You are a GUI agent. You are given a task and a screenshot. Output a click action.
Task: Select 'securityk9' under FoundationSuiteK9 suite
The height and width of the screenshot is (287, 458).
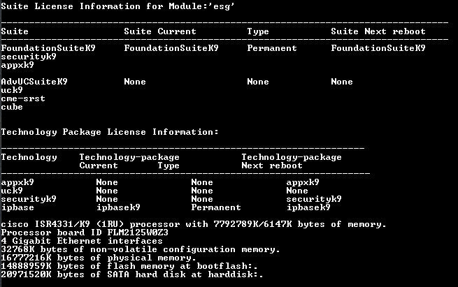click(x=29, y=57)
